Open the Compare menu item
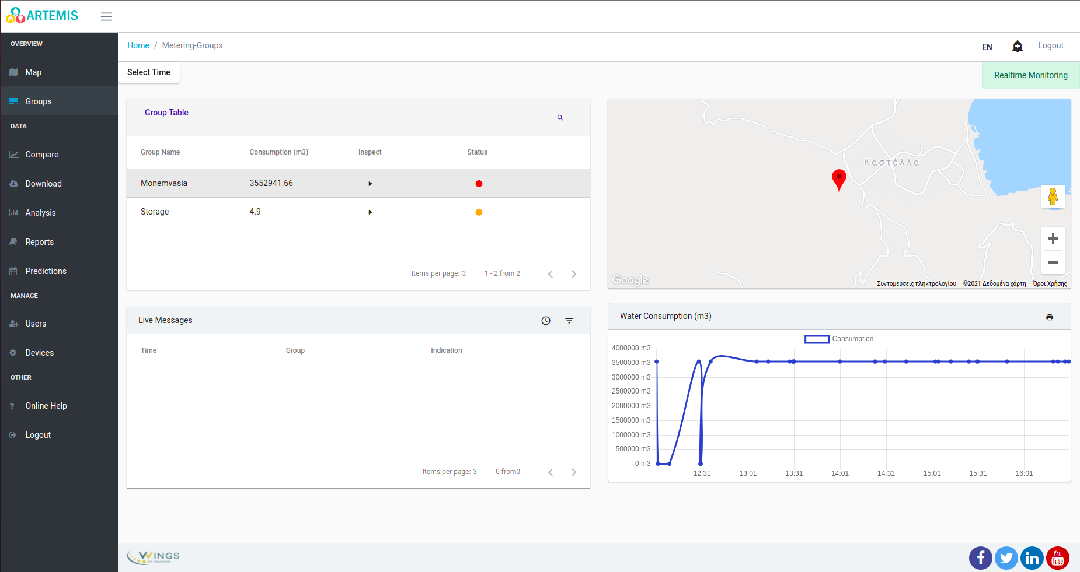Image resolution: width=1080 pixels, height=572 pixels. pos(42,155)
